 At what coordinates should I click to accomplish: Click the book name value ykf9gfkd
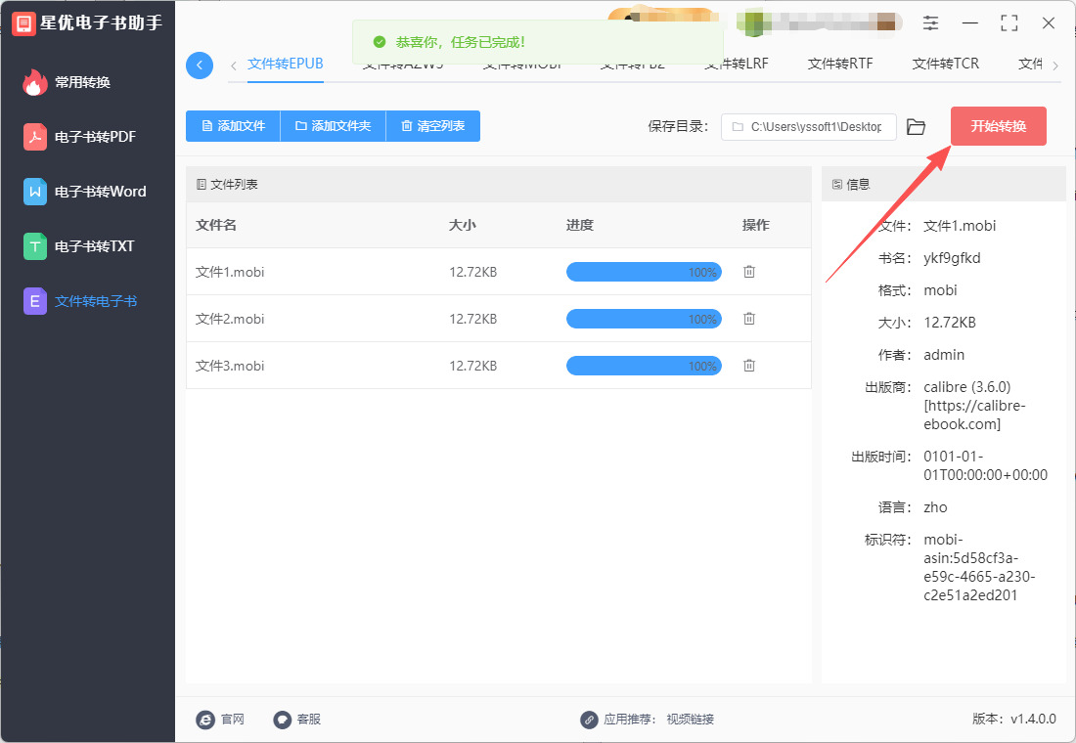coord(952,258)
